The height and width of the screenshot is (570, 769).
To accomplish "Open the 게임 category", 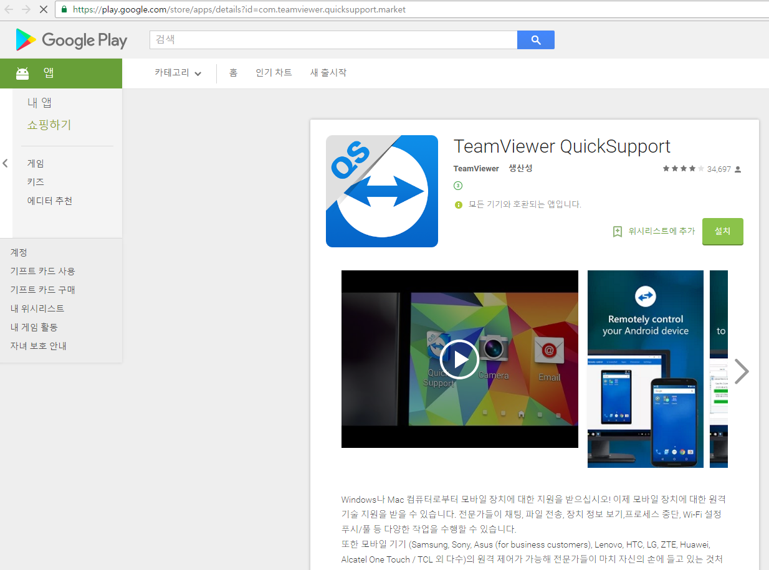I will [x=36, y=163].
